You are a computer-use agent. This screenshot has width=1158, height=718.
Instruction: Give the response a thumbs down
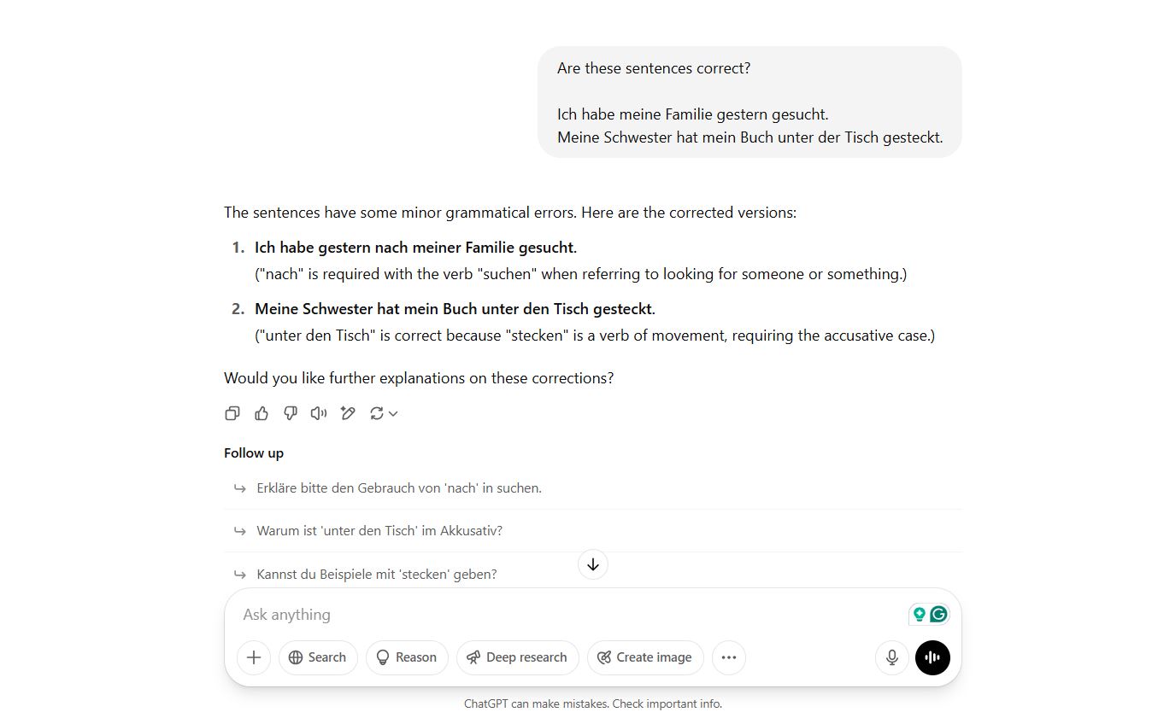pyautogui.click(x=291, y=413)
